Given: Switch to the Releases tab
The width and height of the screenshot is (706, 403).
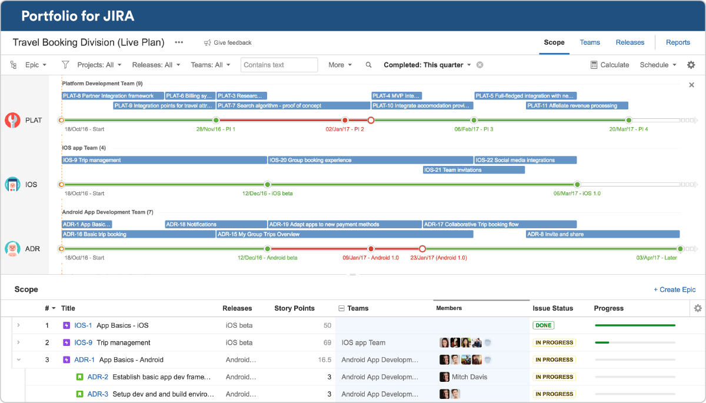Looking at the screenshot, I should tap(630, 42).
